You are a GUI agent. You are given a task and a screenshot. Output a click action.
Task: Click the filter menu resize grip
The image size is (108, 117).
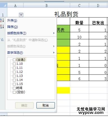tap(56, 111)
